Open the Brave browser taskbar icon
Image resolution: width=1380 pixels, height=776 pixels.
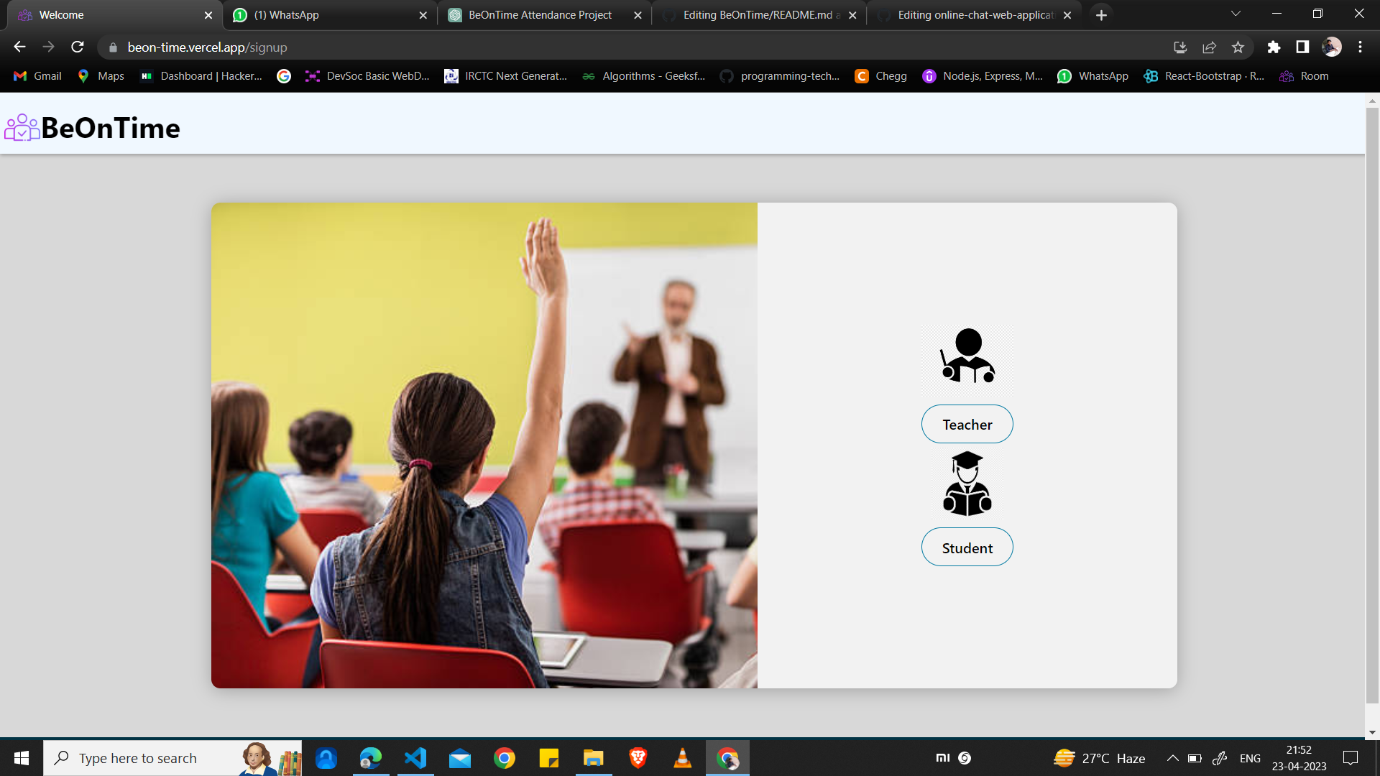coord(638,758)
